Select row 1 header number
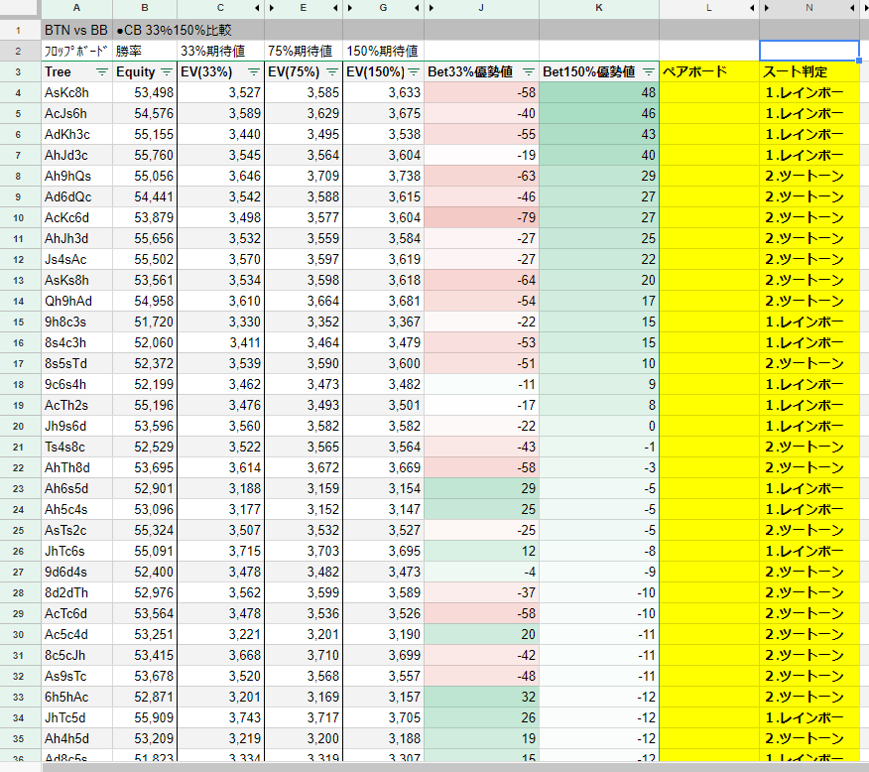The image size is (869, 772). [x=18, y=31]
